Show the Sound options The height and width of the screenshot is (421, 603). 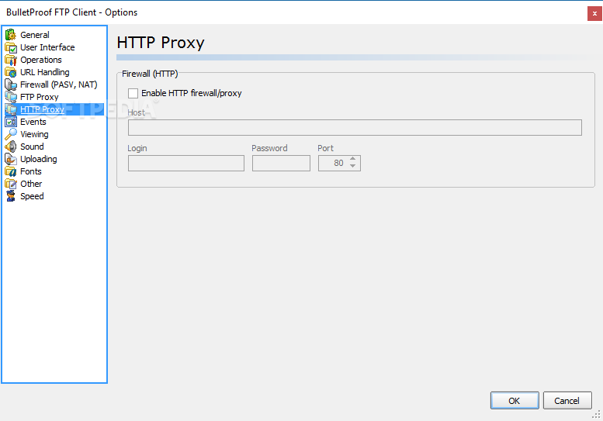coord(32,147)
